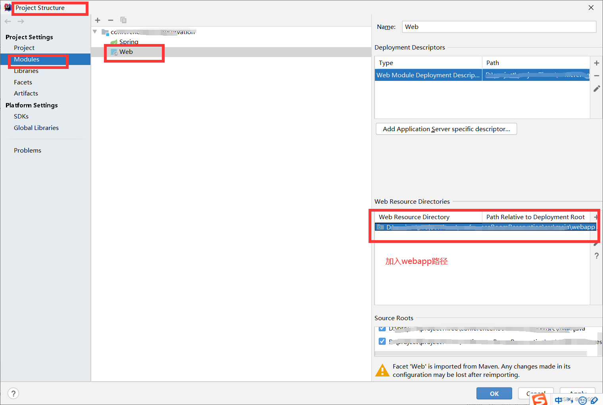Collapse the project module tree root
This screenshot has height=405, width=603.
pyautogui.click(x=95, y=31)
